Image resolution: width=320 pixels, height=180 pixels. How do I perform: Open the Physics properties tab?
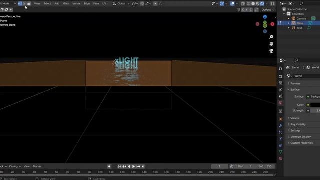(281, 139)
